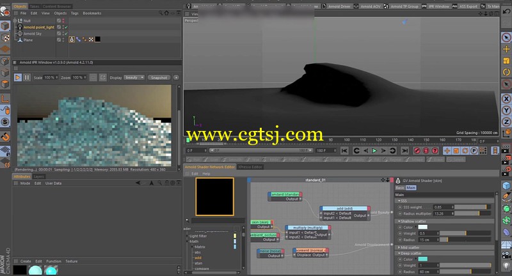This screenshot has height=276, width=512.
Task: Toggle the Null object layer checkbox
Action: [59, 20]
